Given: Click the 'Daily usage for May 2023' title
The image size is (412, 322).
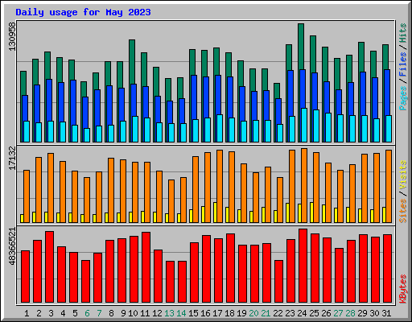Looking at the screenshot, I should tap(83, 12).
